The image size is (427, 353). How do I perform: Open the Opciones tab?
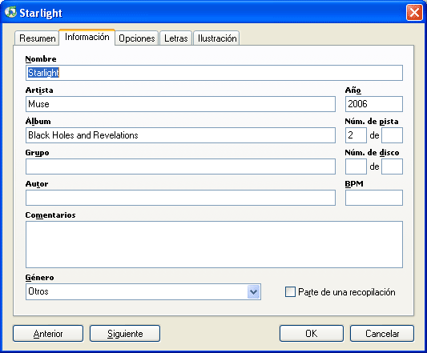pyautogui.click(x=137, y=38)
